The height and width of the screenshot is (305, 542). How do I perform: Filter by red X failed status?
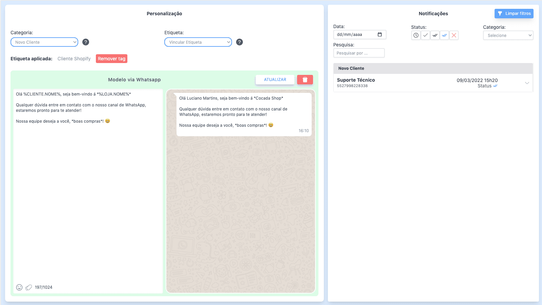(454, 35)
